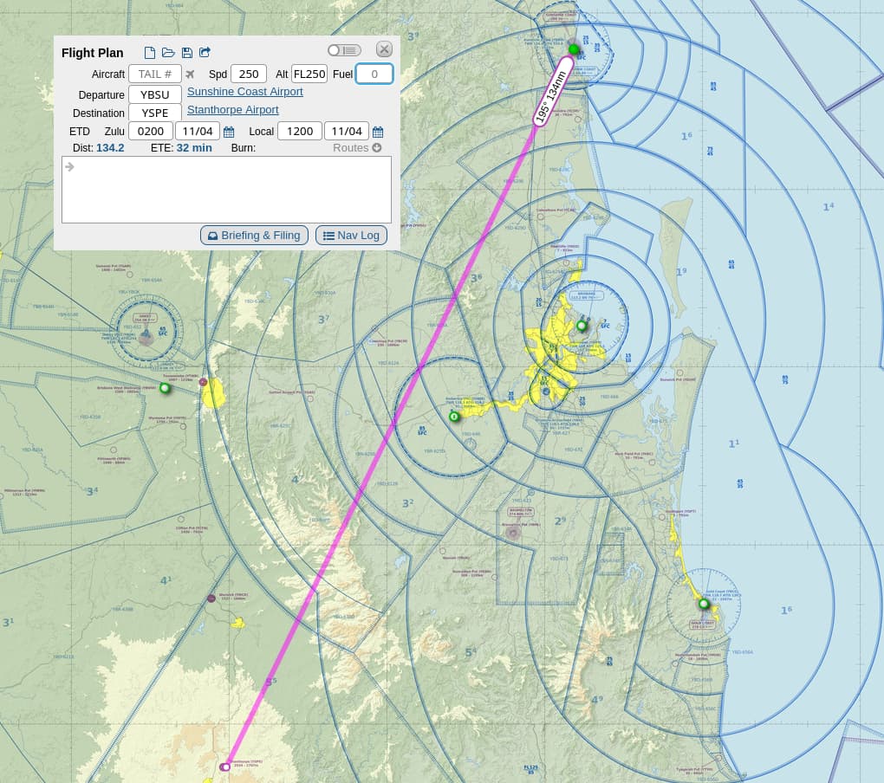Open Briefing & Filing
This screenshot has height=783, width=884.
click(254, 236)
